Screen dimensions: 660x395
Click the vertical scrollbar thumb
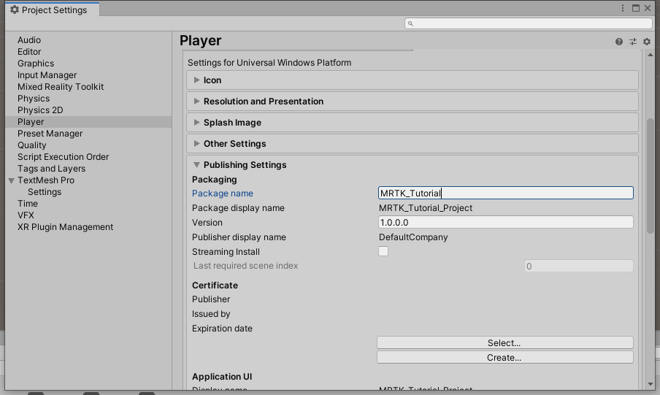pos(651,176)
